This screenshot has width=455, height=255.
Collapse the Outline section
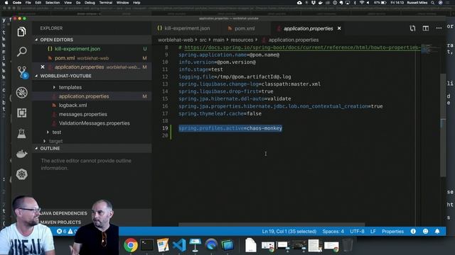point(50,148)
